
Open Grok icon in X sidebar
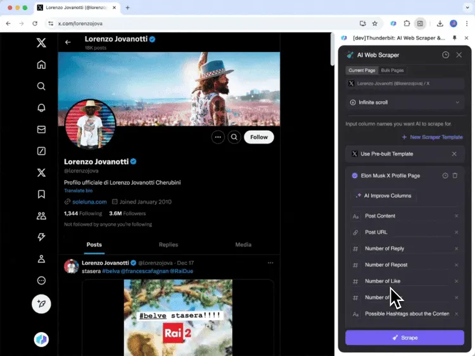coord(41,151)
